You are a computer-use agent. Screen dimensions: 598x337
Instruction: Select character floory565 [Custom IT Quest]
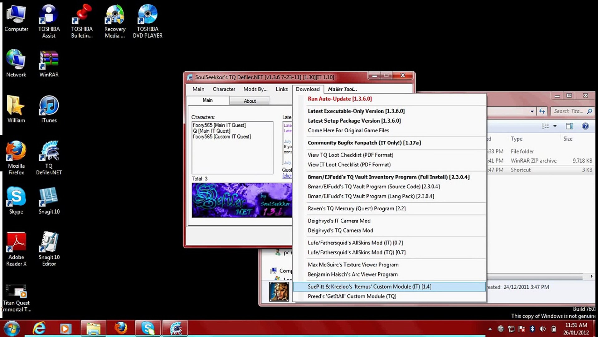[222, 137]
